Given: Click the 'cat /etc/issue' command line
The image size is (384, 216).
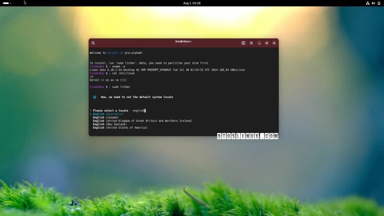Looking at the screenshot, I should pyautogui.click(x=112, y=73).
